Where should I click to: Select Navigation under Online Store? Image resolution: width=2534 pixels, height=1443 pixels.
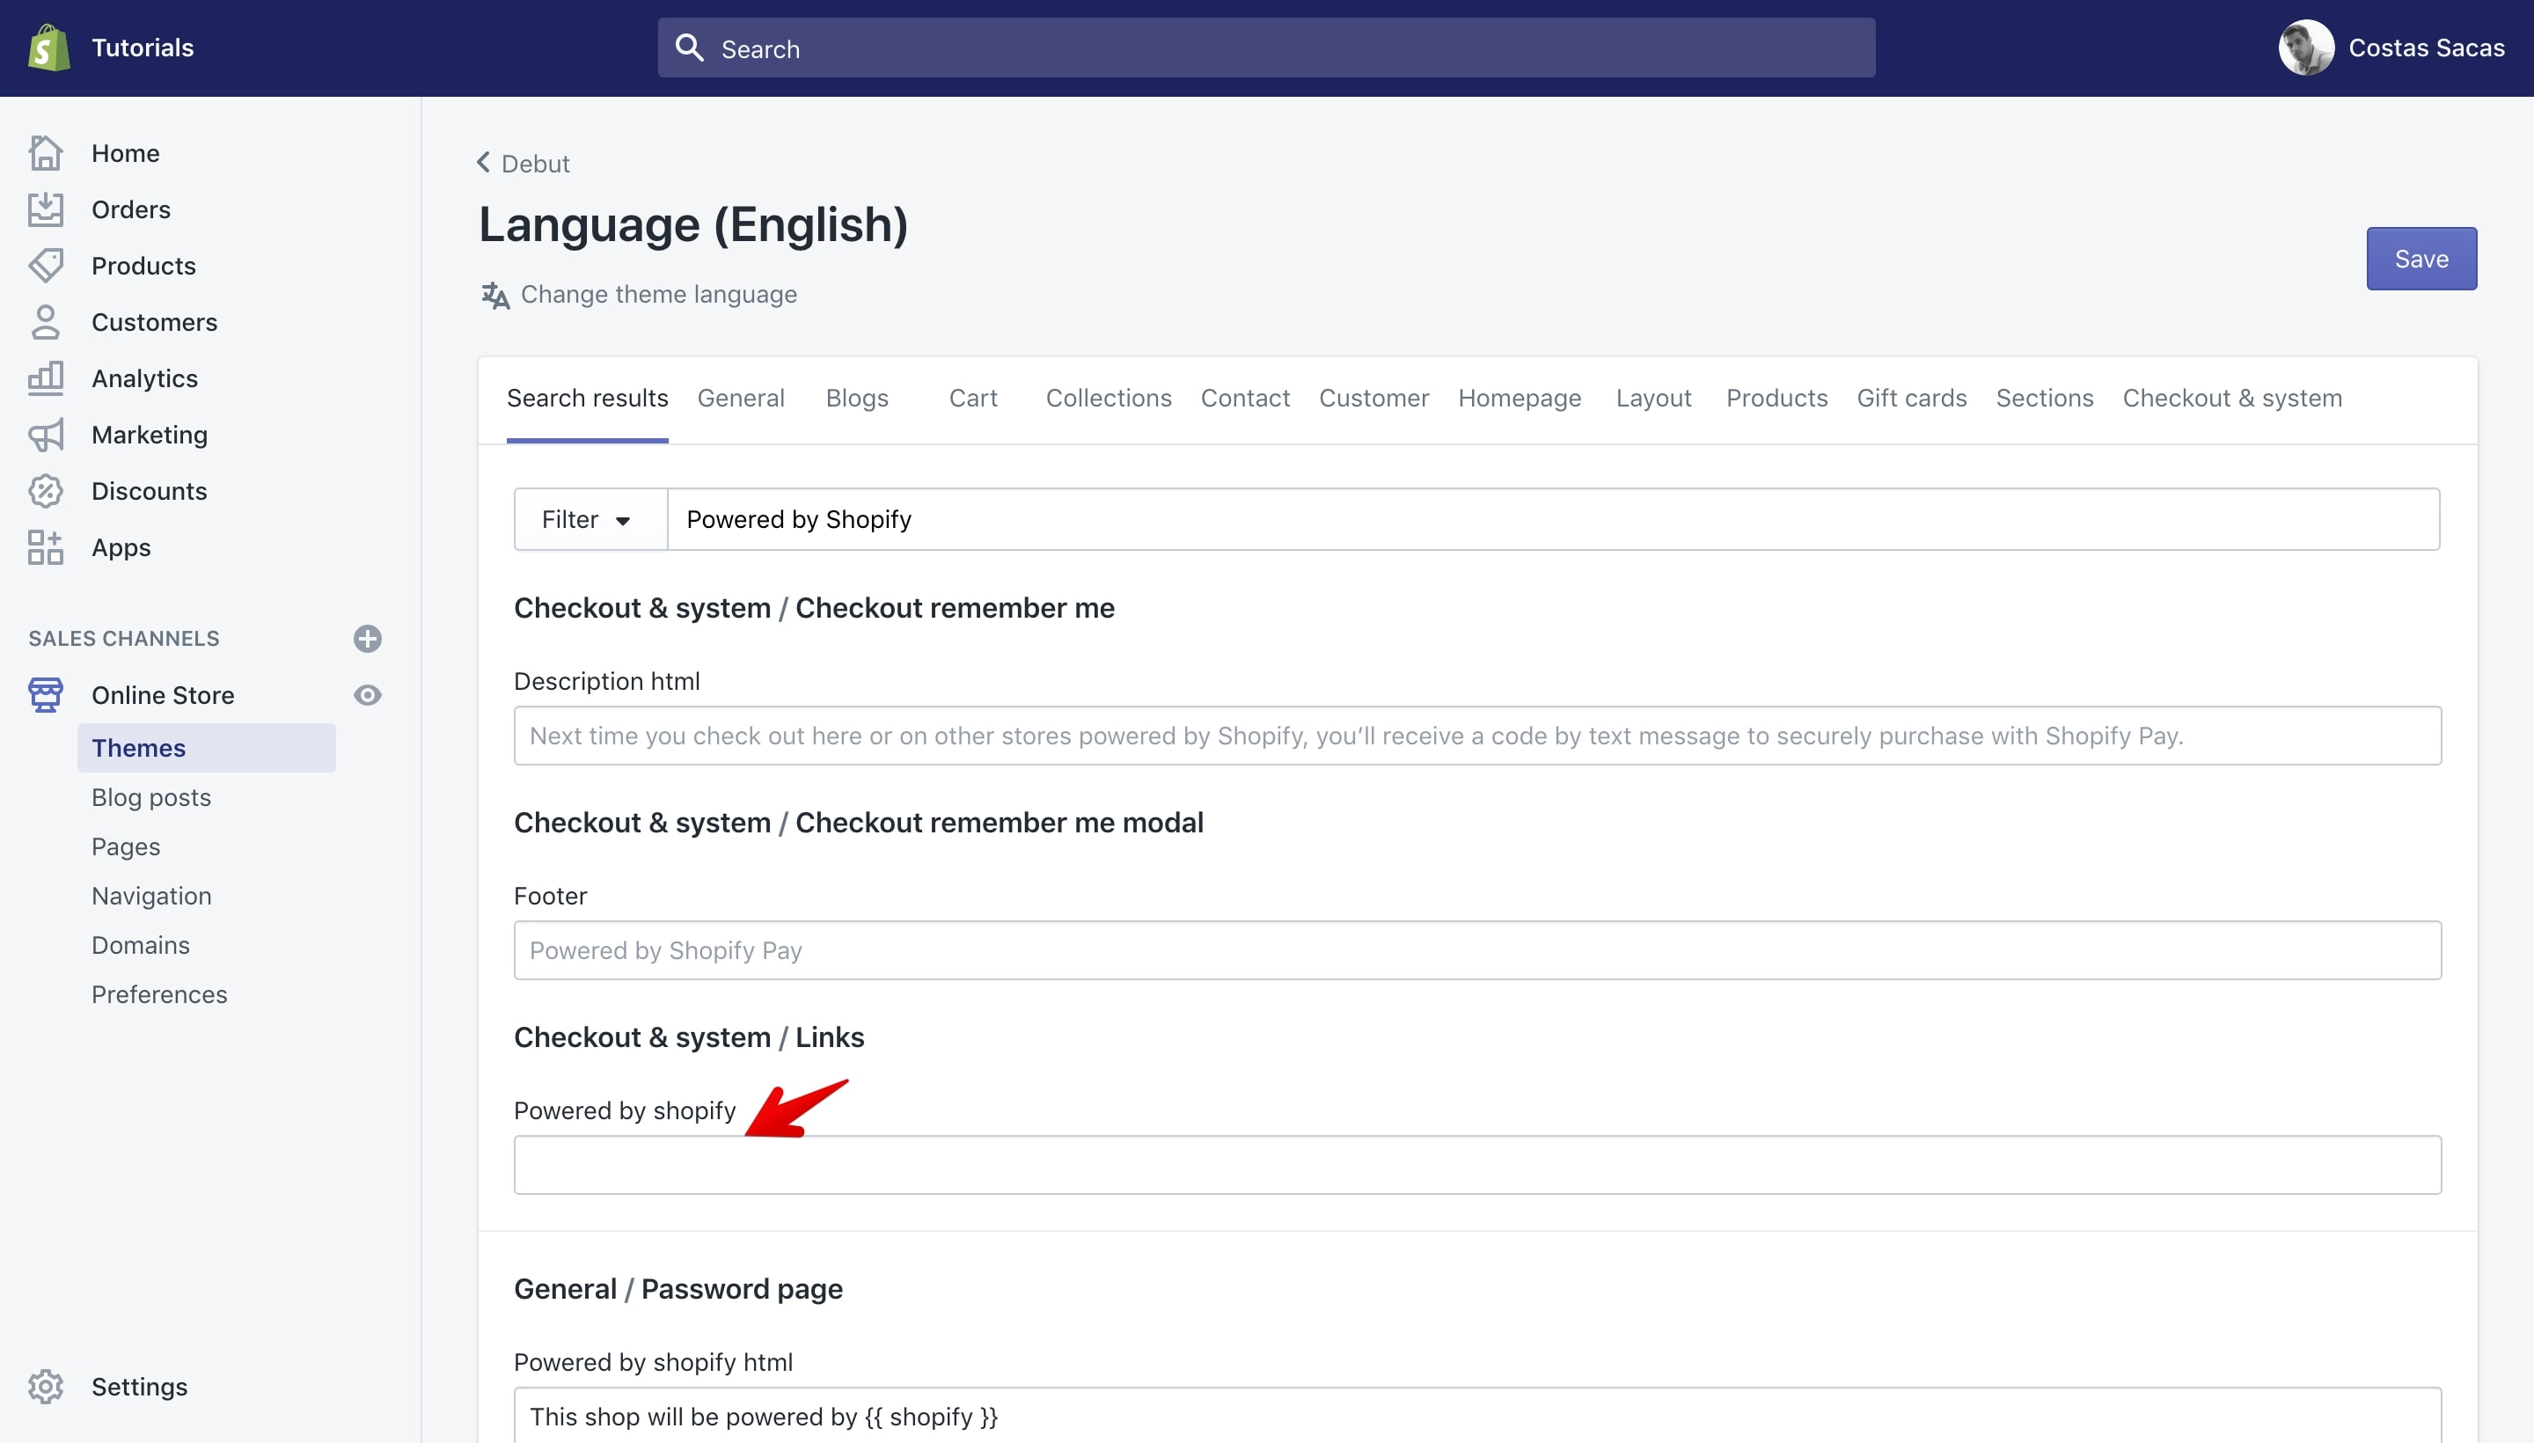click(151, 896)
